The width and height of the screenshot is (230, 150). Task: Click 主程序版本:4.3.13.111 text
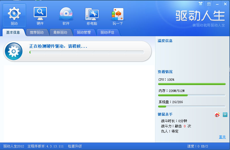45,146
